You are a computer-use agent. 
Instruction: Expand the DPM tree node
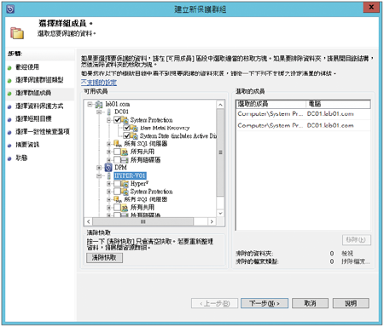[x=99, y=168]
